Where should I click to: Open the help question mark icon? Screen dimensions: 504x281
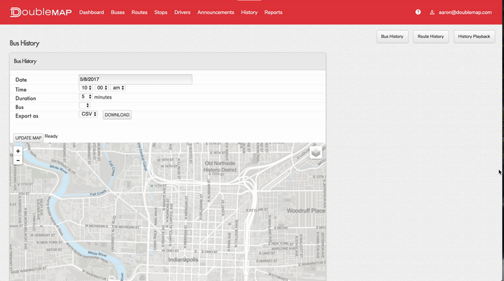418,12
